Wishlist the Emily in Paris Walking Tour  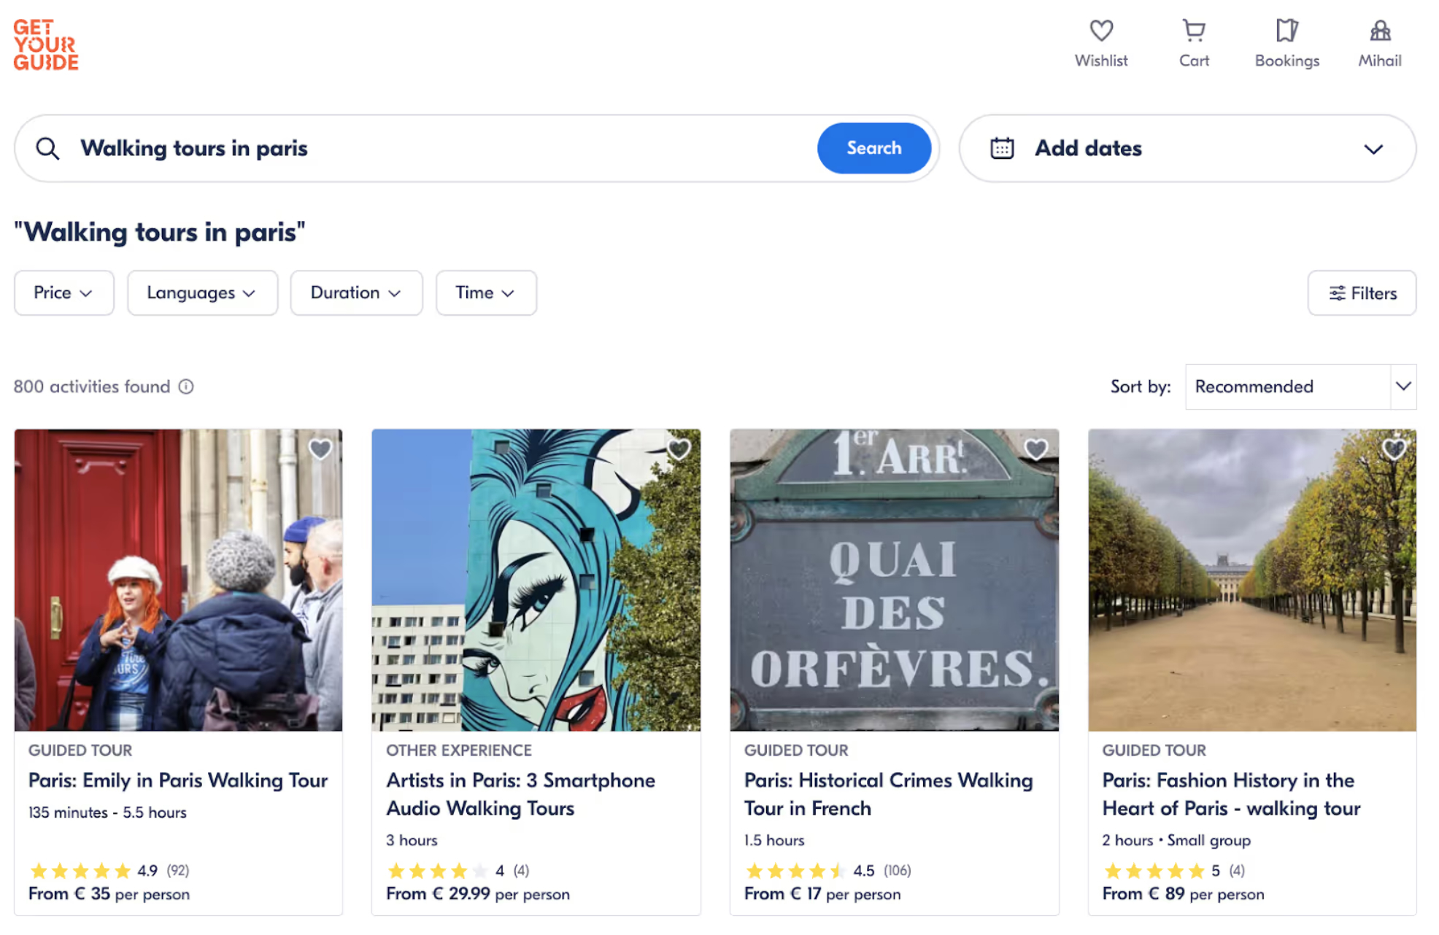click(320, 449)
